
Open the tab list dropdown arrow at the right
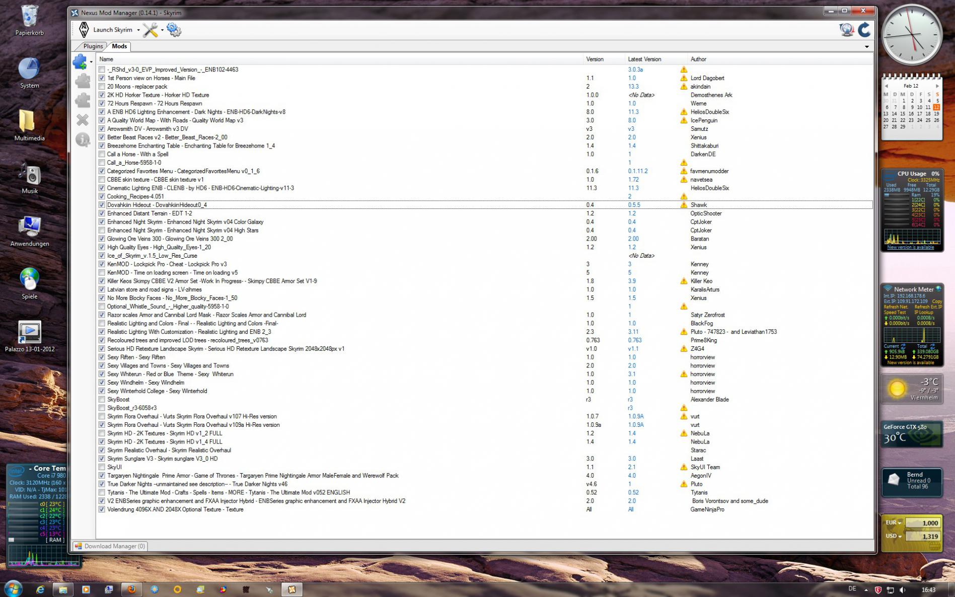click(x=866, y=47)
